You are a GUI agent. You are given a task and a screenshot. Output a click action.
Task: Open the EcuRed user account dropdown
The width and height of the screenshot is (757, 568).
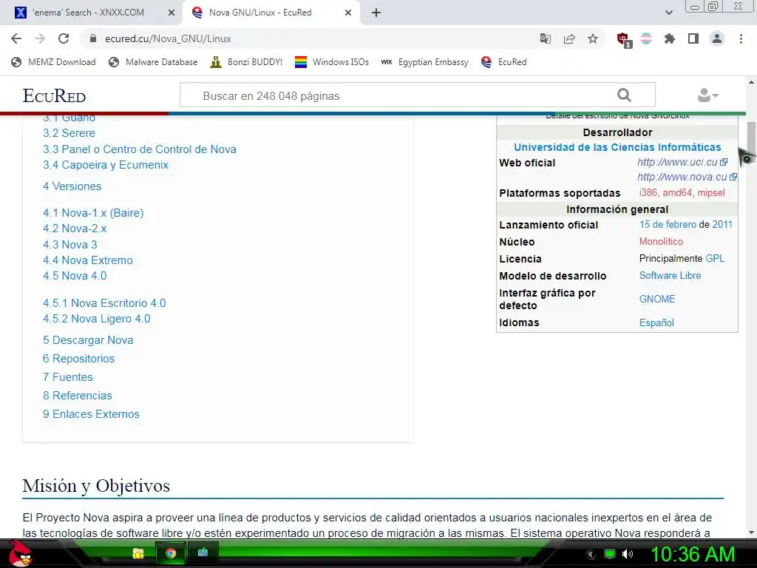[x=707, y=95]
